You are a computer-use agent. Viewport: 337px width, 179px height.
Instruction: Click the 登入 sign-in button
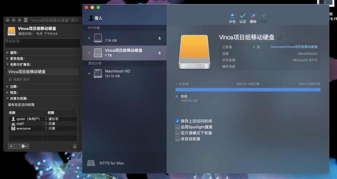point(98,18)
